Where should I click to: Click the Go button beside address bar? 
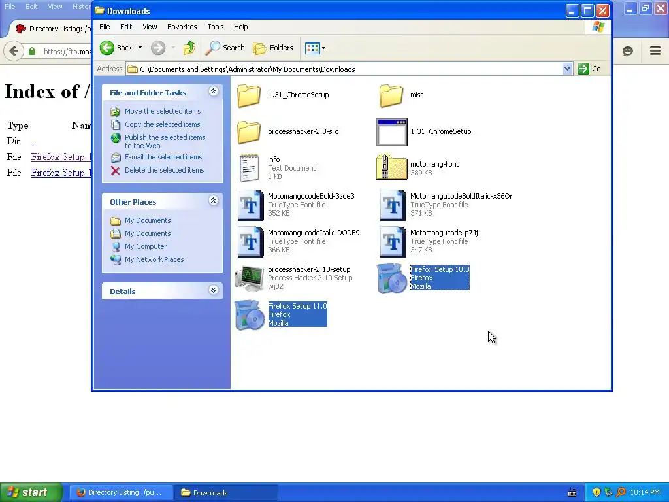[590, 69]
